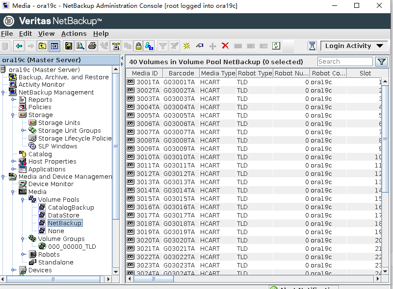Select Standalone in the tree
The height and width of the screenshot is (289, 393).
tap(55, 262)
